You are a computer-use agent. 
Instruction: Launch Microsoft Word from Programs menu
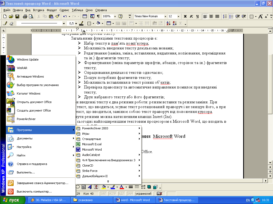click(108, 150)
